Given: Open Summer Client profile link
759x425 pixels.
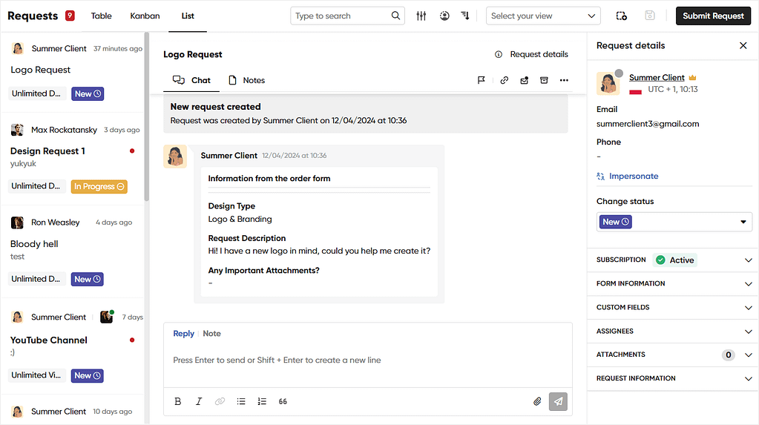Looking at the screenshot, I should [657, 77].
